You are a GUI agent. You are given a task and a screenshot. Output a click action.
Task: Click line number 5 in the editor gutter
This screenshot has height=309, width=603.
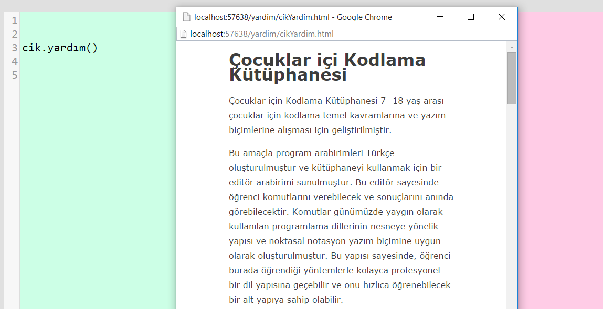pos(14,75)
